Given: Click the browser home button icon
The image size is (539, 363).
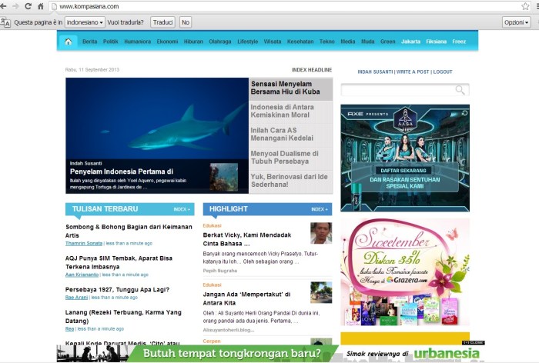Looking at the screenshot, I should tap(41, 6).
